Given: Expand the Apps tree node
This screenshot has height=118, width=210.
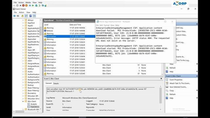Looking at the screenshot, I should (23, 47).
